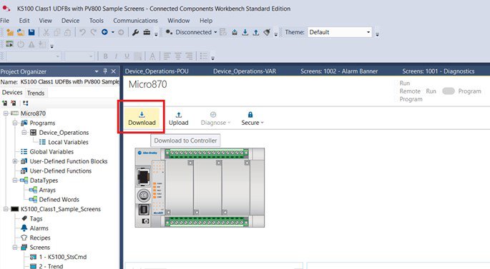The height and width of the screenshot is (269, 490).
Task: Click the New Project toolbar icon
Action: pos(10,32)
